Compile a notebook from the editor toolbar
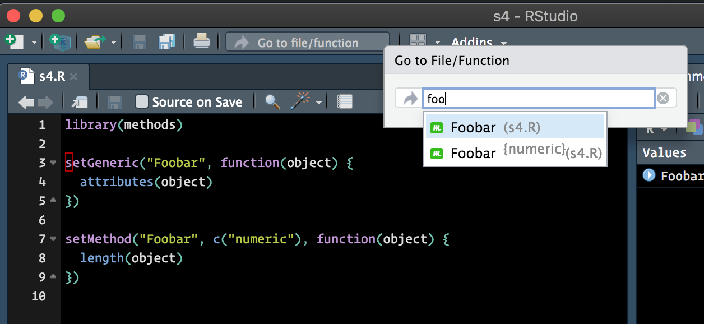 344,101
